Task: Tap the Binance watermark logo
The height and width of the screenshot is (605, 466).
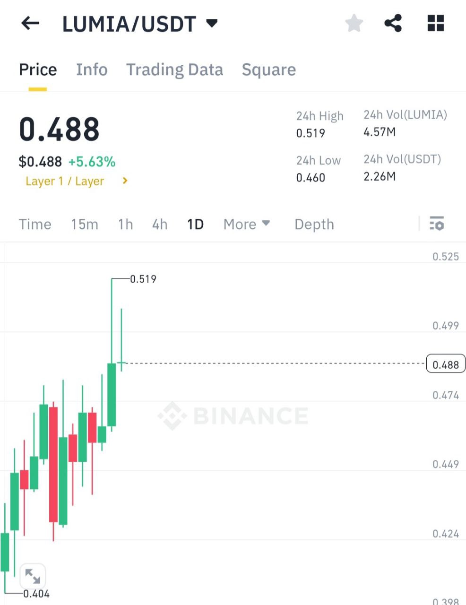Action: point(233,416)
